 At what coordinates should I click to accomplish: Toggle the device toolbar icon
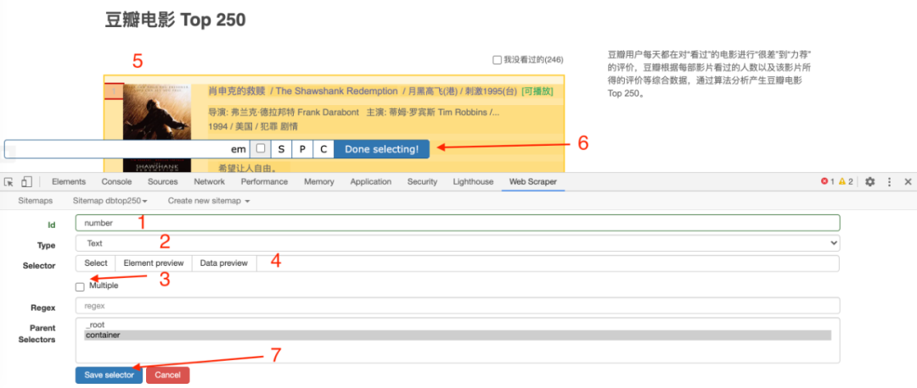tap(26, 181)
